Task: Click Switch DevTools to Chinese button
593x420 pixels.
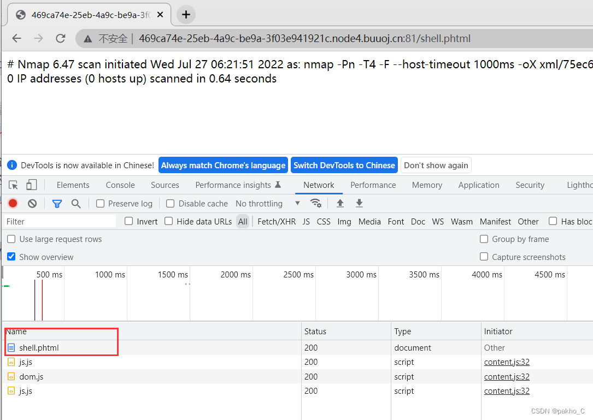Action: (344, 165)
